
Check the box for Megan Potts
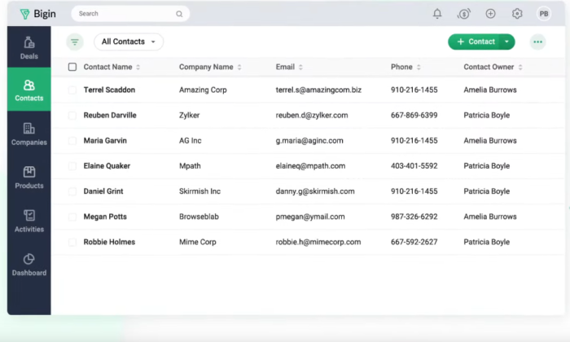(x=72, y=217)
